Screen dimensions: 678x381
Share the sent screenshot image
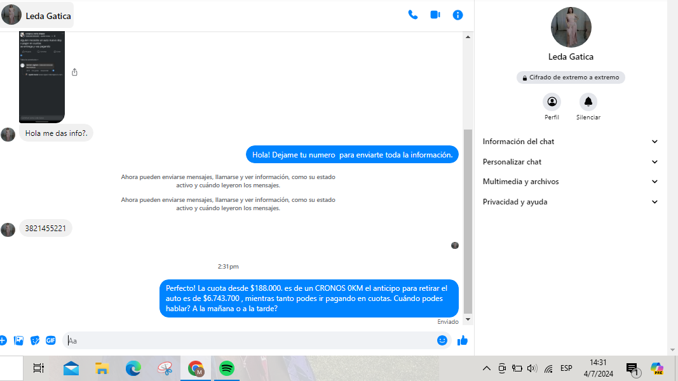pos(74,72)
